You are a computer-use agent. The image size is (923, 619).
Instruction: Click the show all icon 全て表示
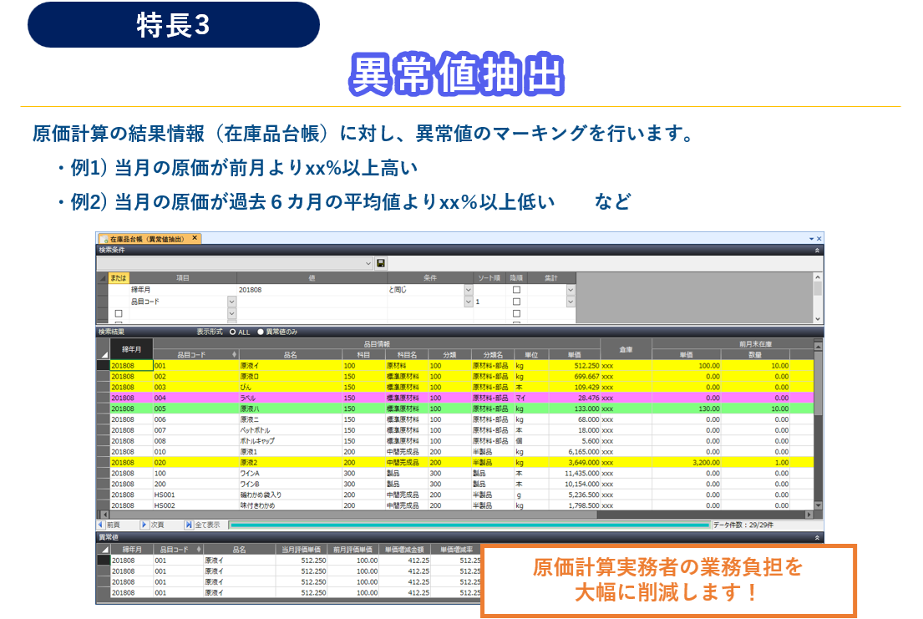[x=189, y=524]
